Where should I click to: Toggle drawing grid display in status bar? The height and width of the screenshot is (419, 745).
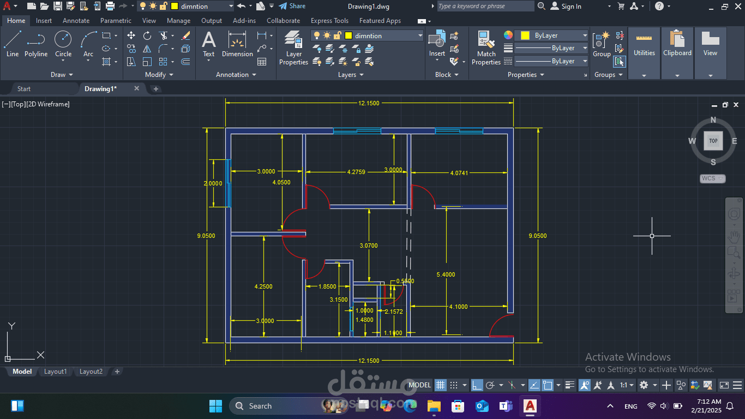click(440, 385)
